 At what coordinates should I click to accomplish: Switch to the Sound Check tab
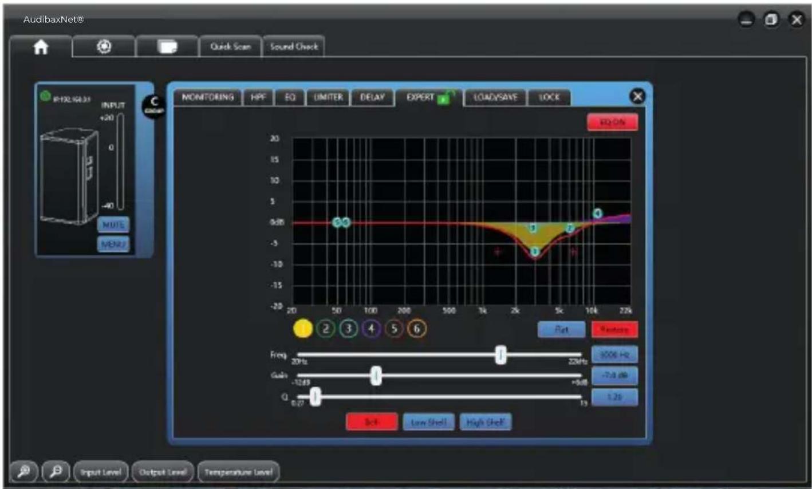coord(294,47)
